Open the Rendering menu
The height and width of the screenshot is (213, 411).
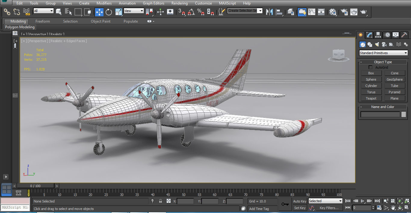179,3
